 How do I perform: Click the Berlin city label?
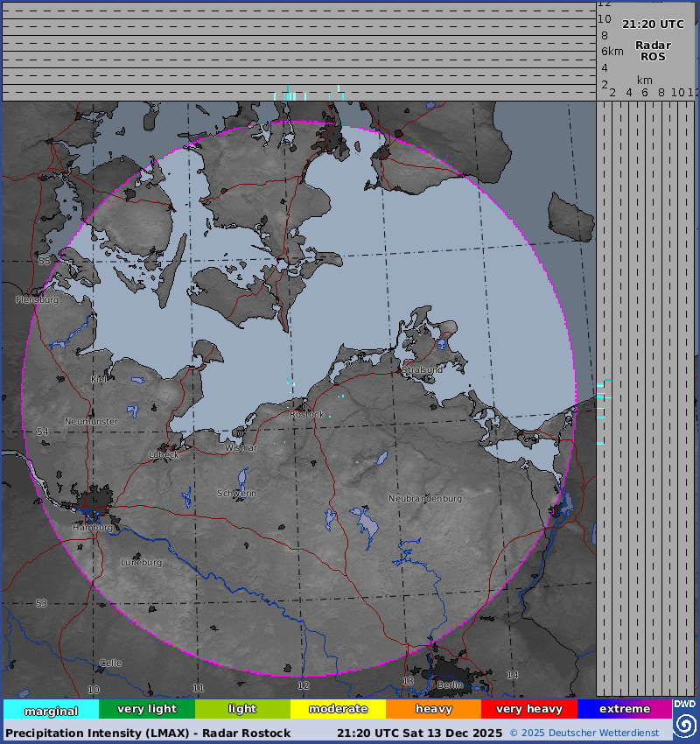point(450,684)
